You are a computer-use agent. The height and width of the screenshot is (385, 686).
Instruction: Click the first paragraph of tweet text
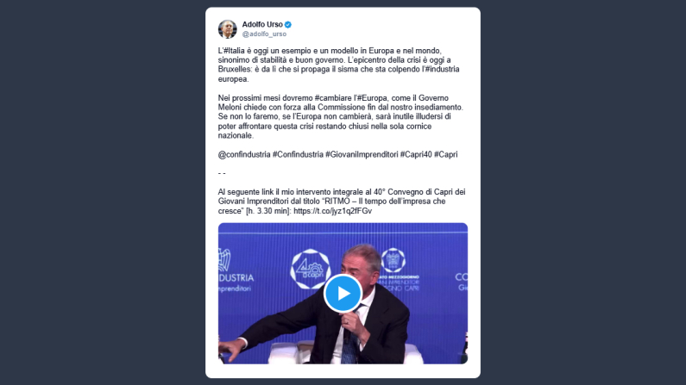338,65
